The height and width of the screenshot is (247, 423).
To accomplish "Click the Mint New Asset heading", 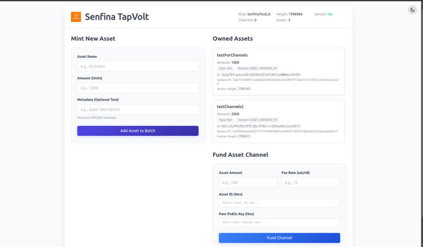I will (93, 39).
